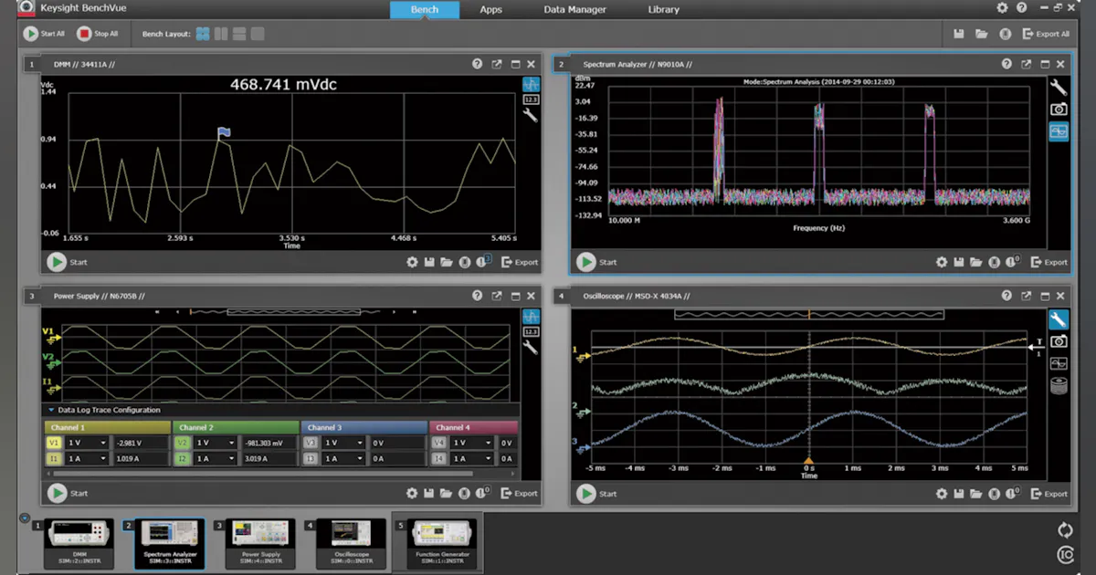Switch to the Bench tab
The width and height of the screenshot is (1096, 575).
(425, 10)
